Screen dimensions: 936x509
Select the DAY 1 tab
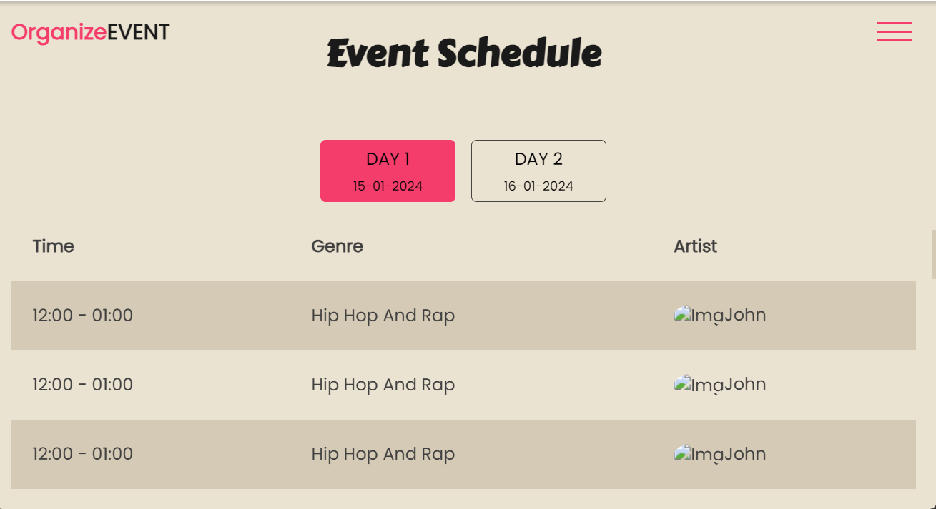[388, 171]
